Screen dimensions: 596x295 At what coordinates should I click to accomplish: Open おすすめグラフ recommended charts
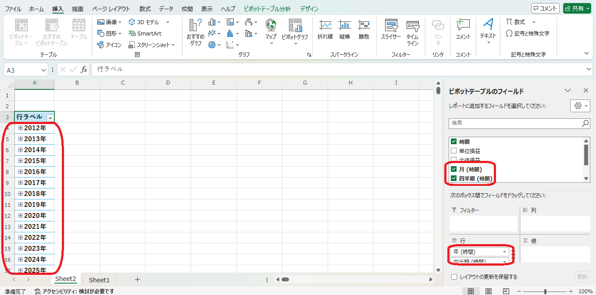click(196, 32)
